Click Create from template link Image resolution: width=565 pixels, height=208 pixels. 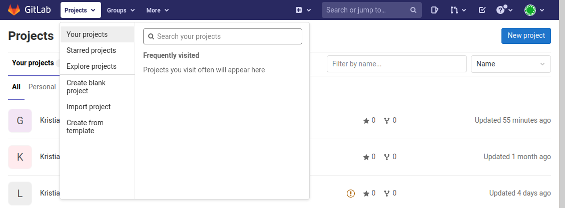coord(85,127)
